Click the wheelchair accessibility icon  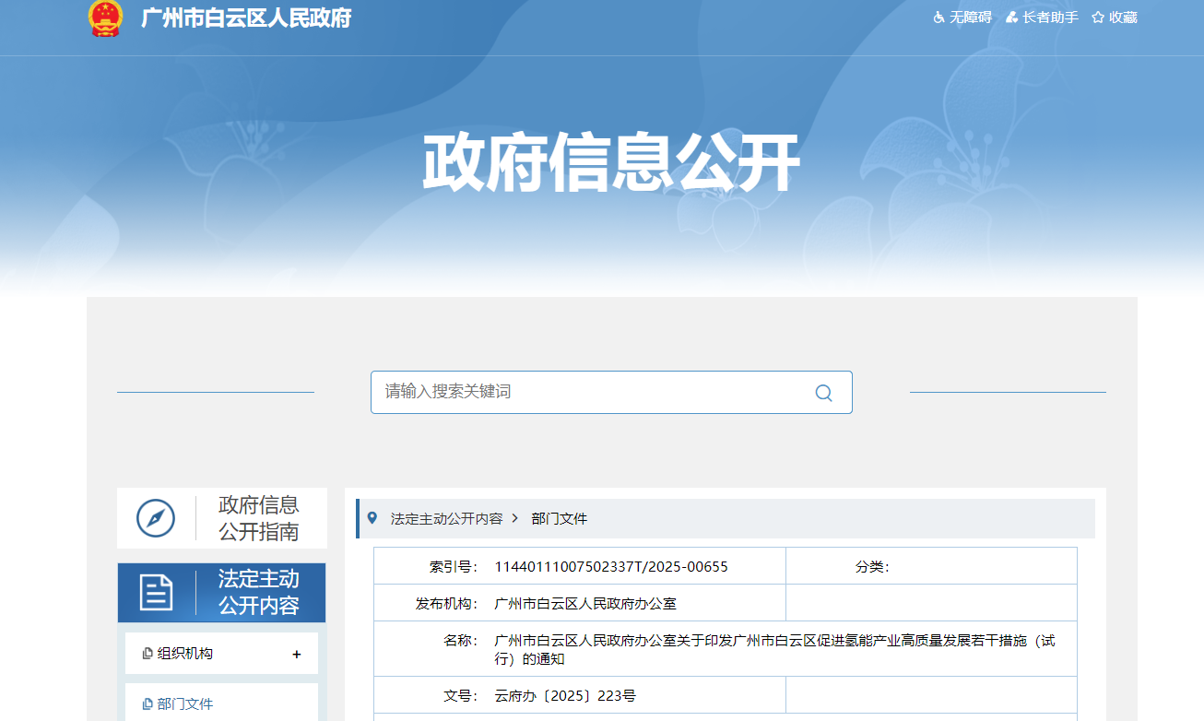pos(939,18)
